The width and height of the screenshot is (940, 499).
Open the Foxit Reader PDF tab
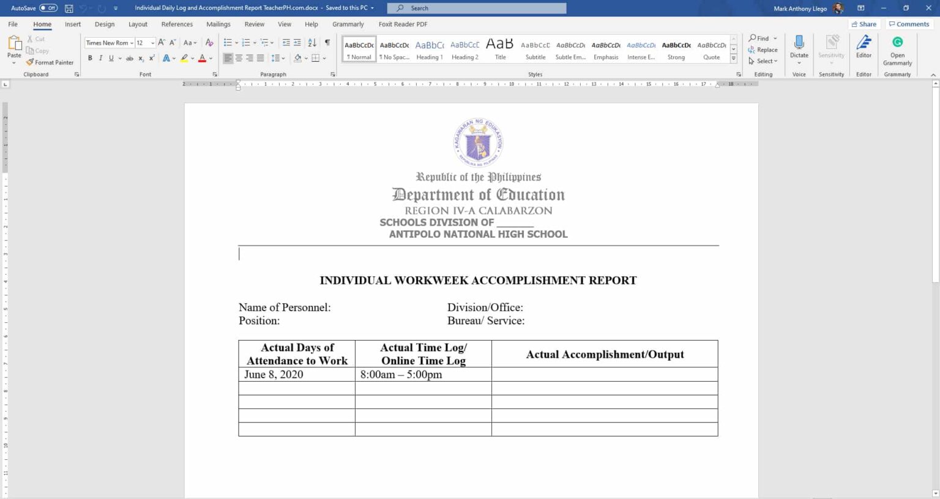click(402, 24)
